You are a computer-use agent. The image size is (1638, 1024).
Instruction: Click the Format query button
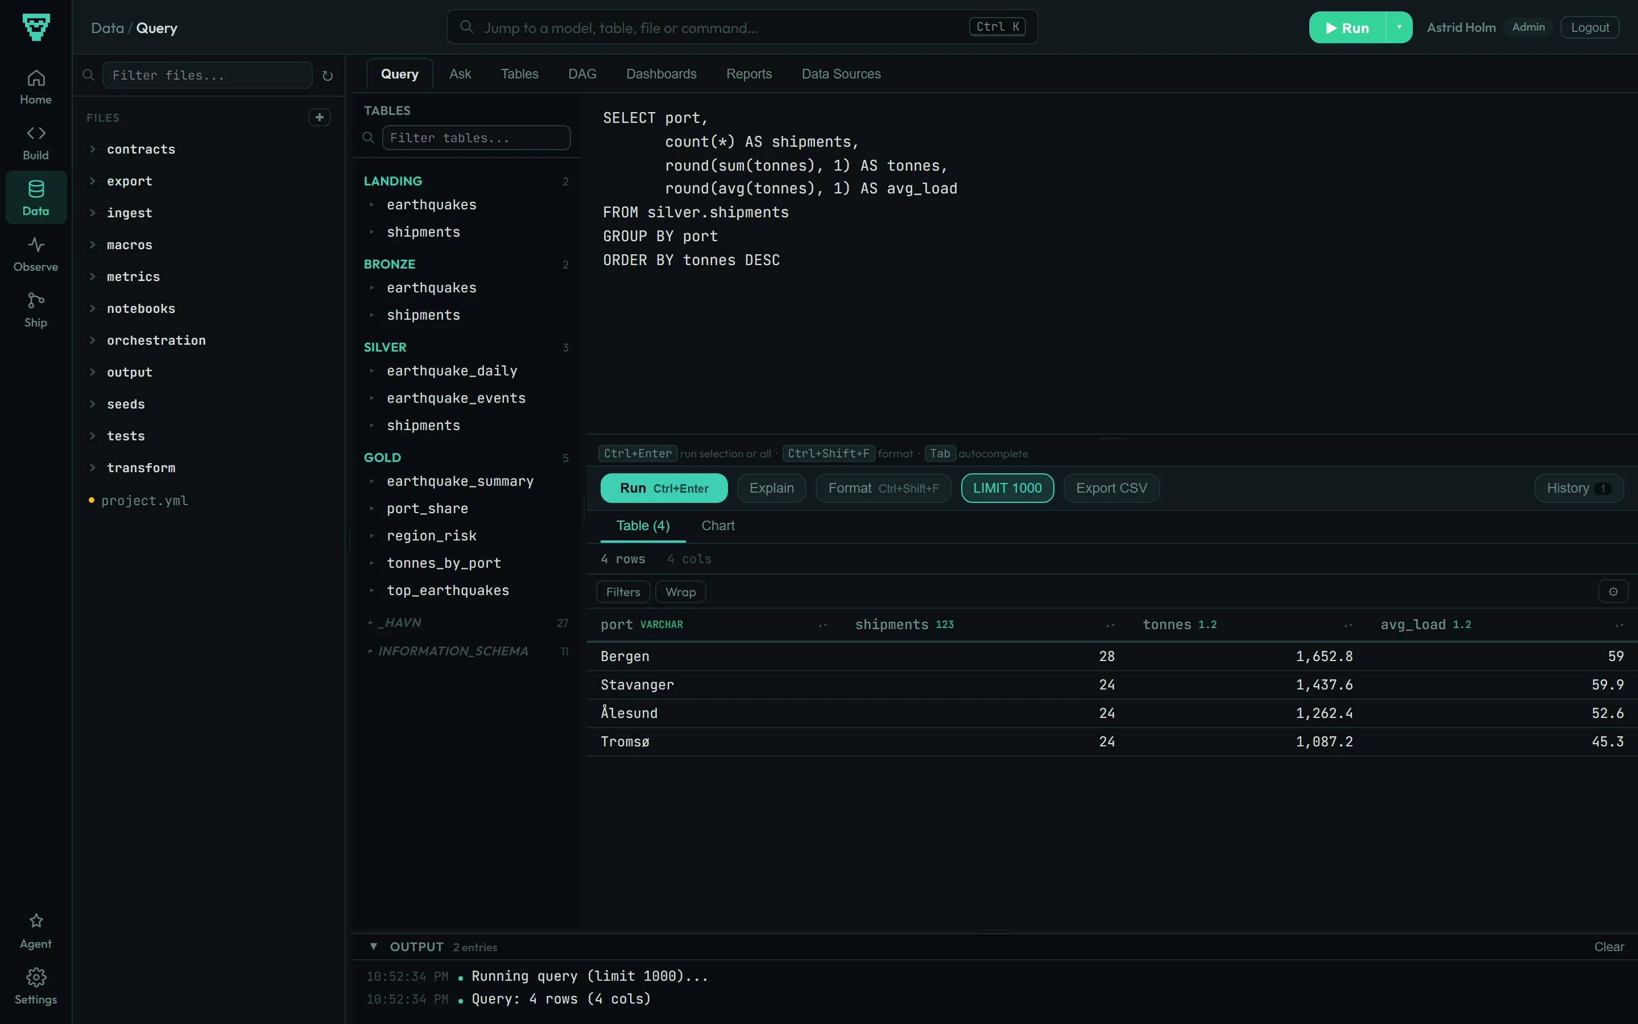coord(883,488)
